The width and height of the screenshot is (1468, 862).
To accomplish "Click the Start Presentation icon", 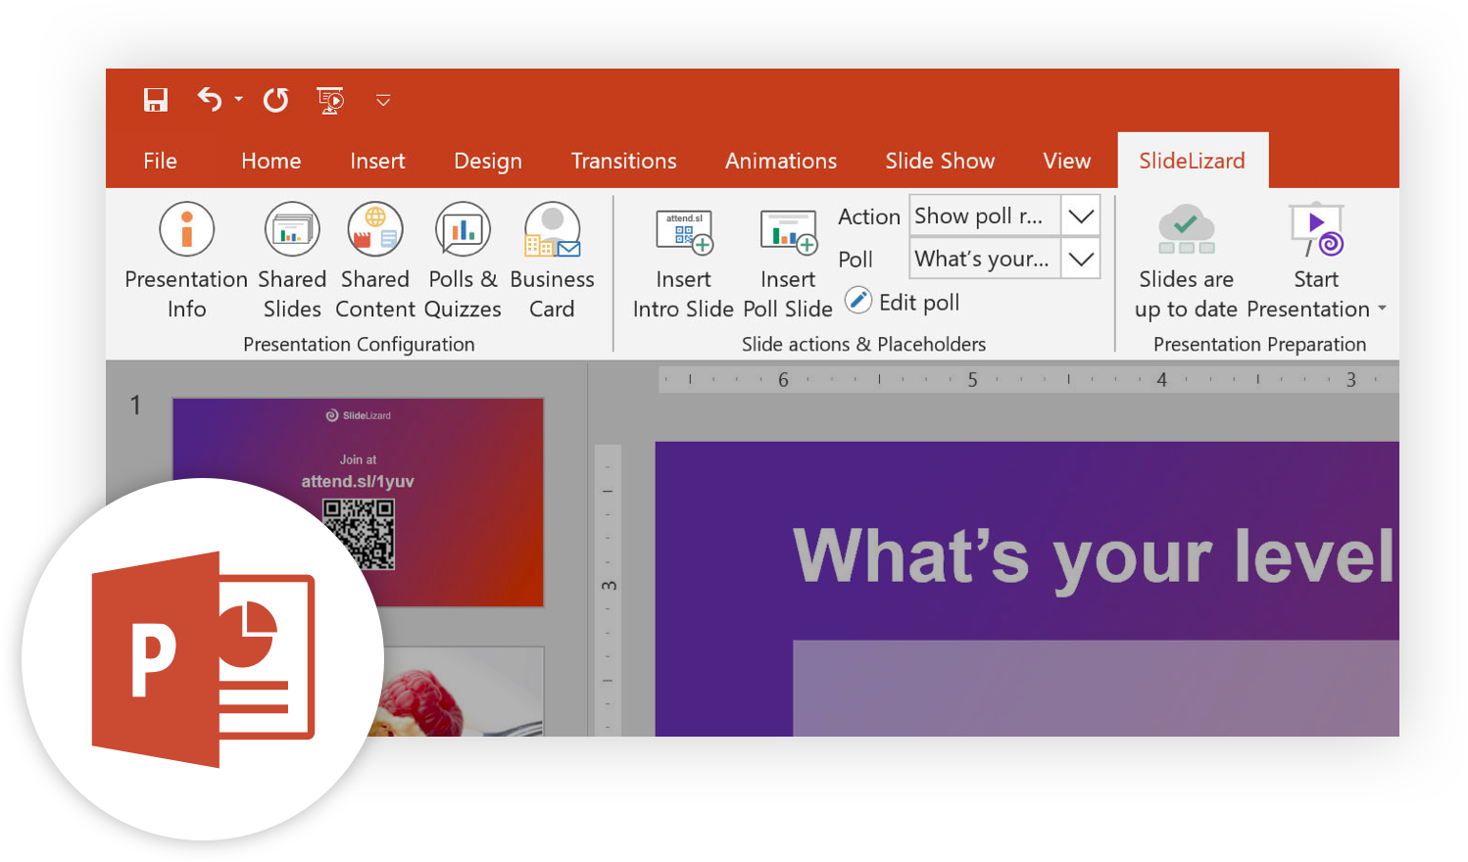I will pos(1316,231).
